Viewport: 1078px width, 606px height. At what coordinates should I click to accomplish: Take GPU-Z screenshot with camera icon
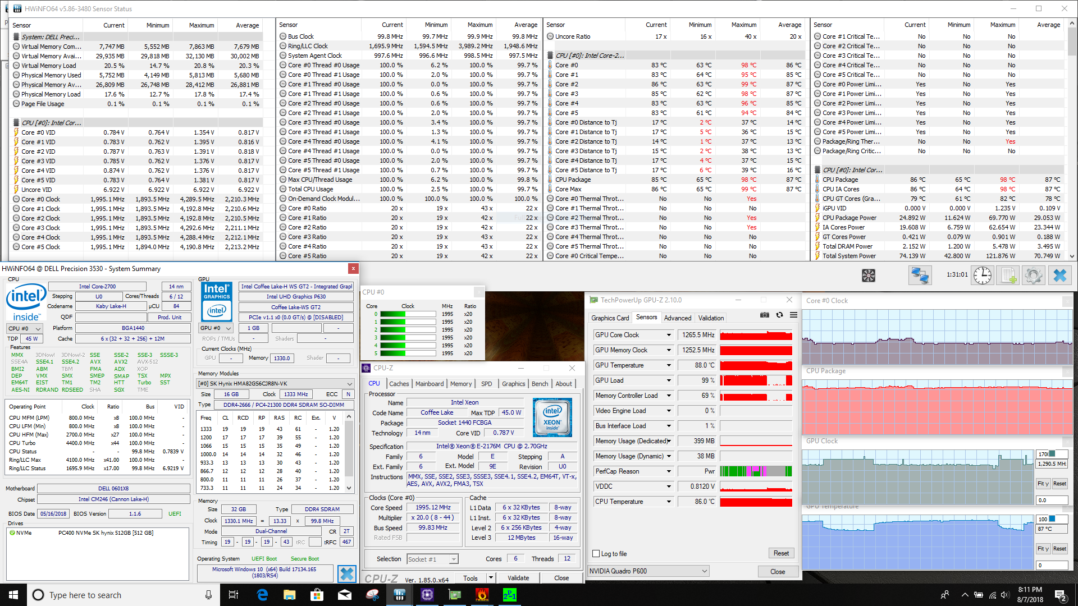[x=764, y=315]
